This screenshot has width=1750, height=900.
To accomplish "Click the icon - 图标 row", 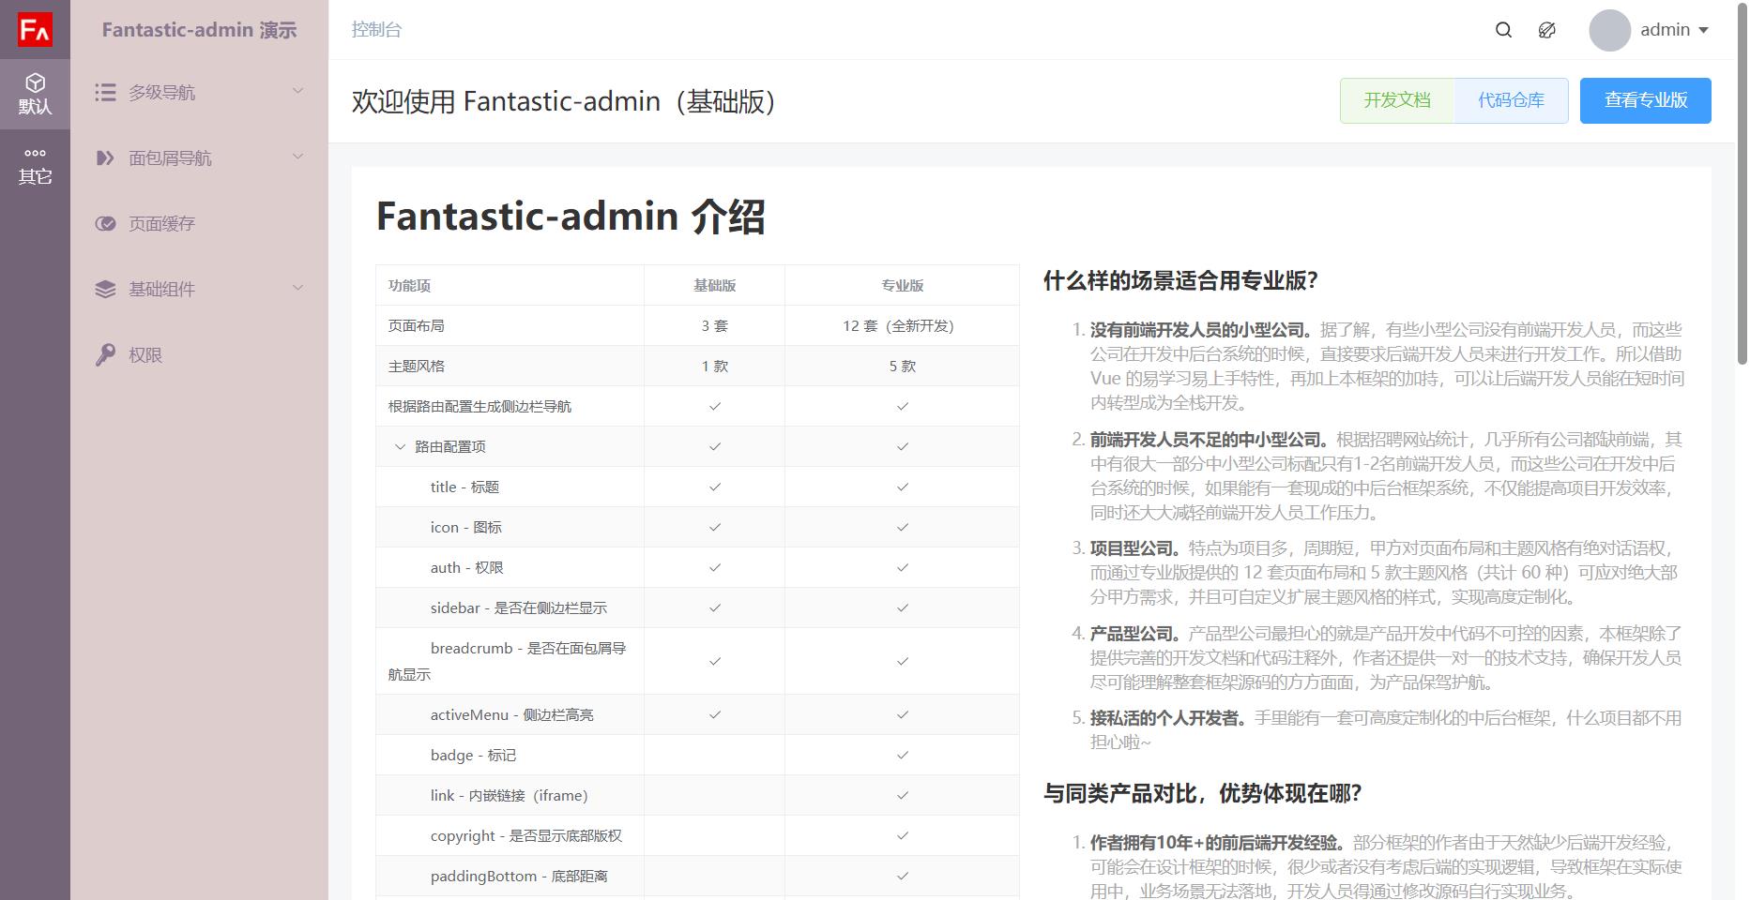I will click(x=697, y=527).
